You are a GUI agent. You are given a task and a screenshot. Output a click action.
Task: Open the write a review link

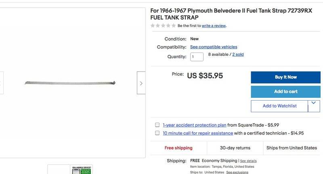[214, 26]
